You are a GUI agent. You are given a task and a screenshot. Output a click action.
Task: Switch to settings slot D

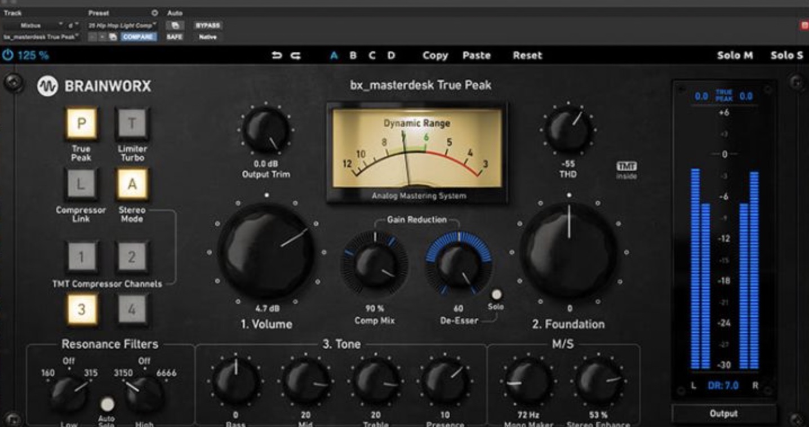coord(391,55)
